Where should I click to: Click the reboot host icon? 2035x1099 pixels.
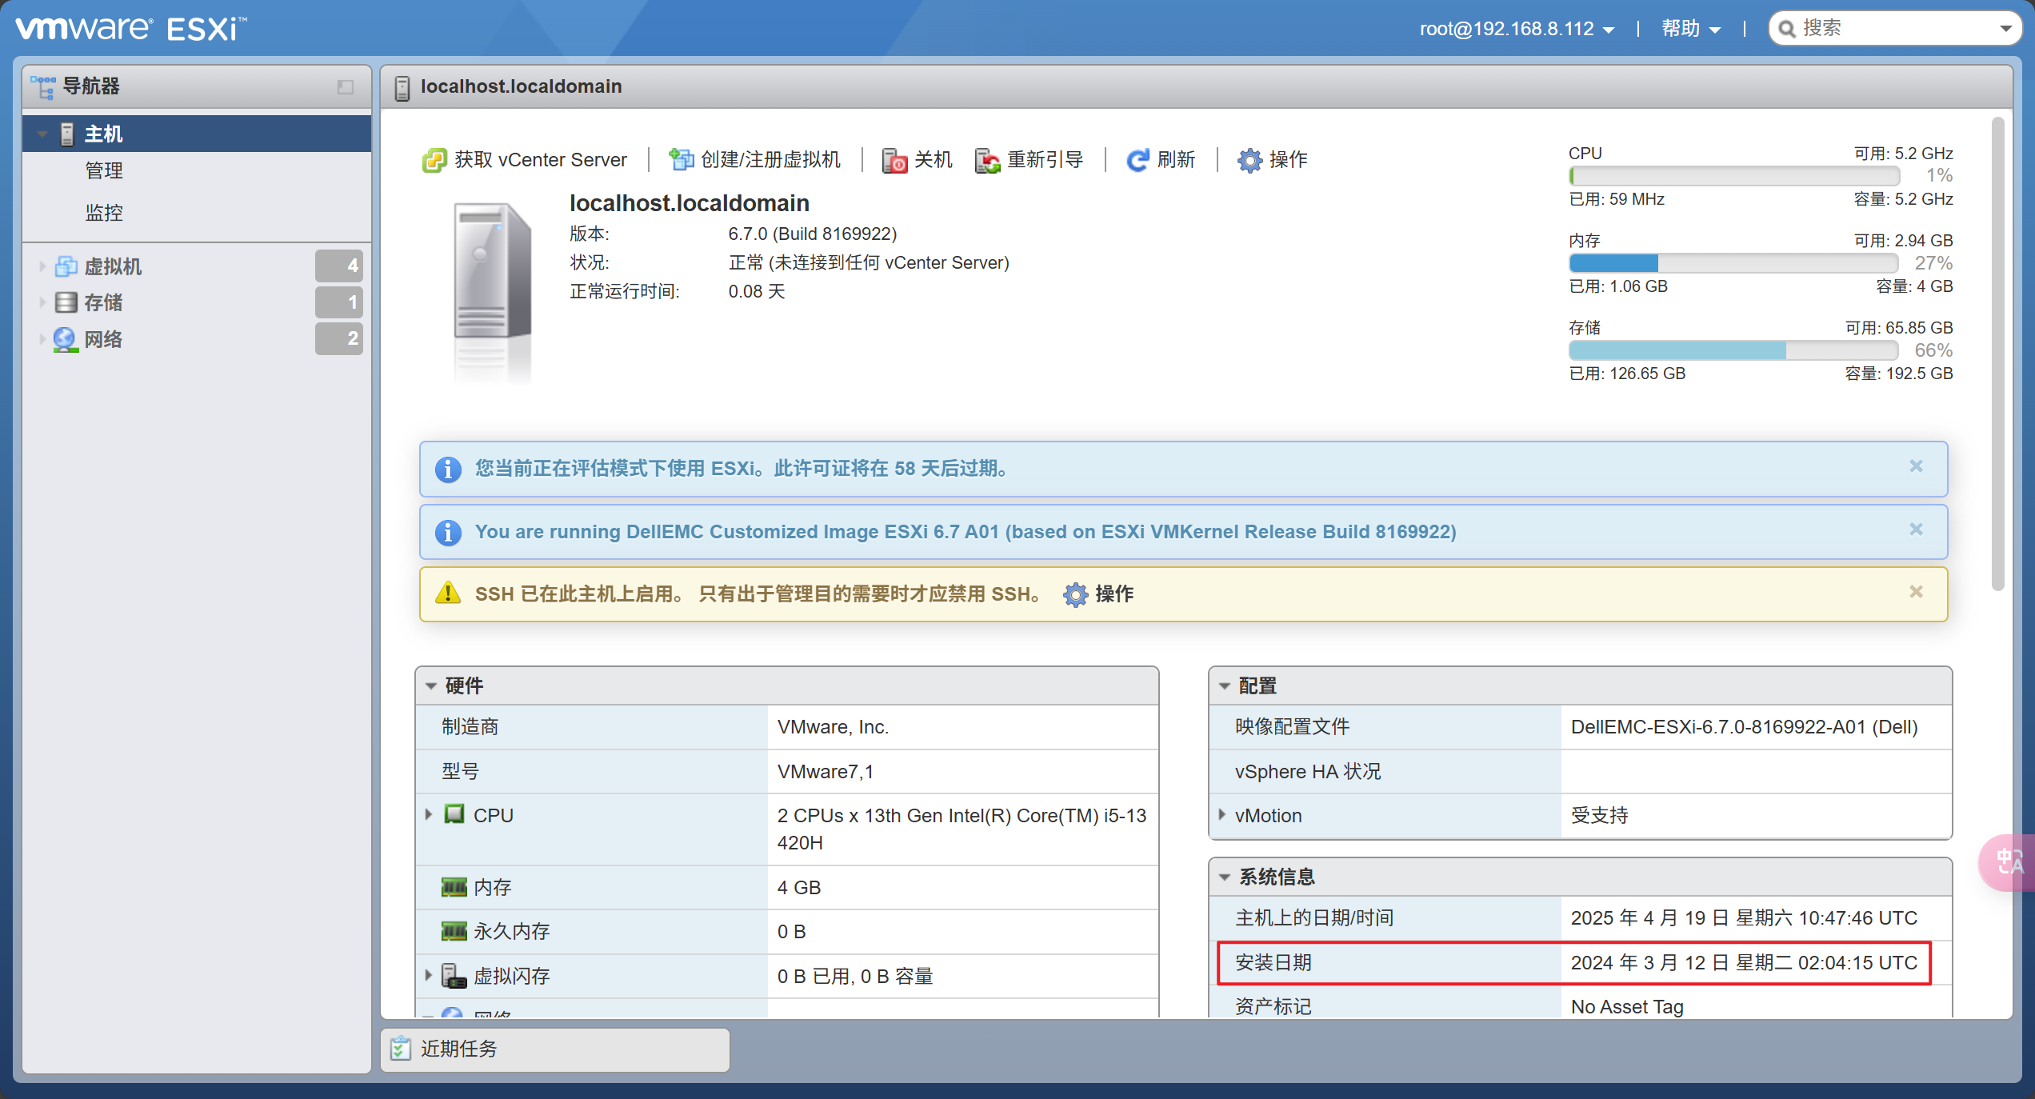pos(987,160)
